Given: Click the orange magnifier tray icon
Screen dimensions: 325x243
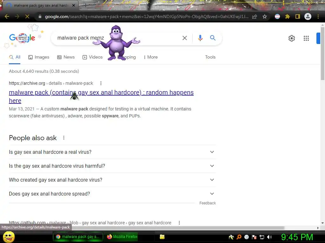Looking at the screenshot, I should [239, 237].
